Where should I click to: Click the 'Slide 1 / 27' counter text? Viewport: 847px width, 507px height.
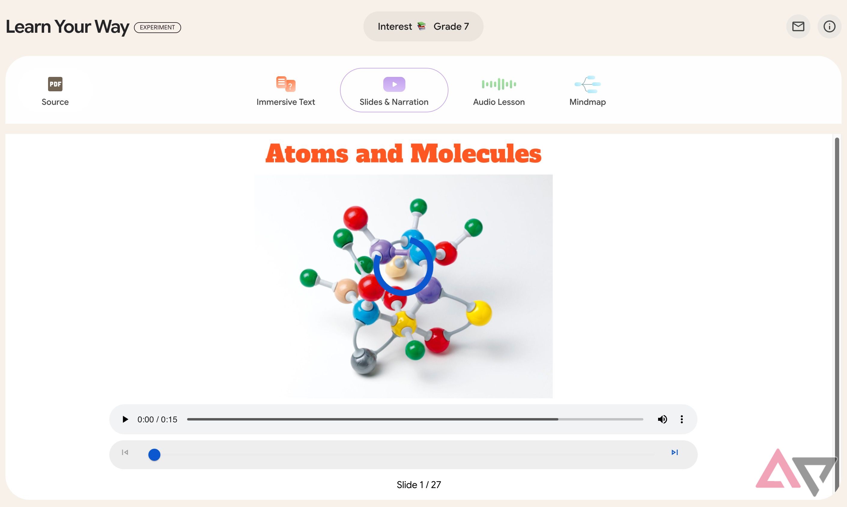(419, 485)
